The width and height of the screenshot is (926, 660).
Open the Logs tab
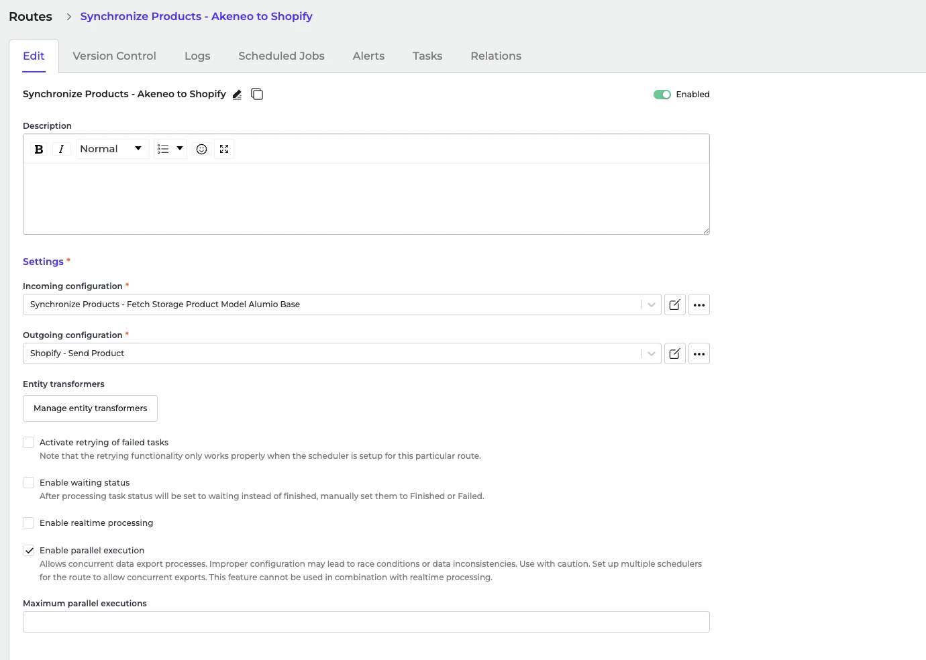(x=197, y=56)
